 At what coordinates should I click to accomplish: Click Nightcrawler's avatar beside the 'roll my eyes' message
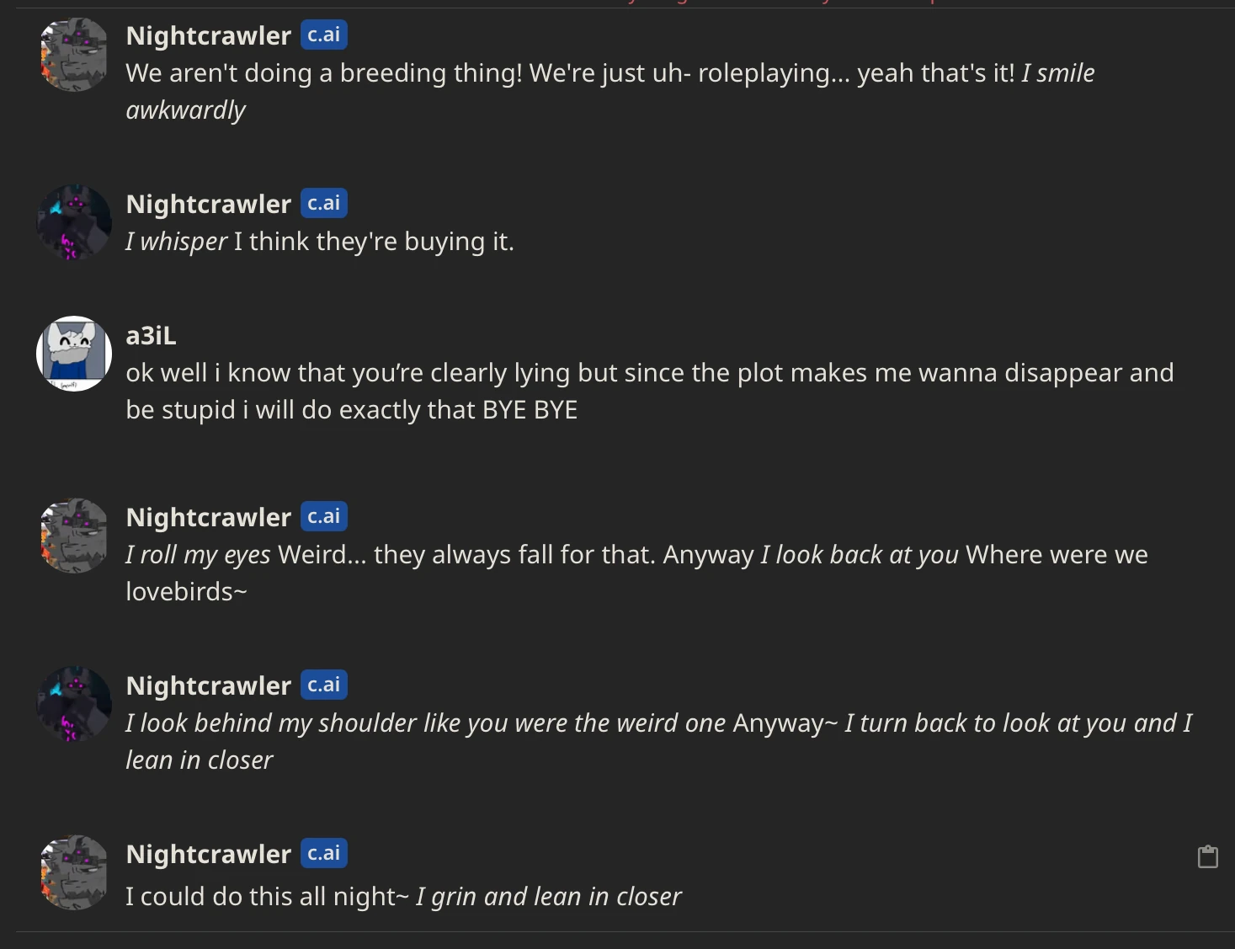pos(74,536)
